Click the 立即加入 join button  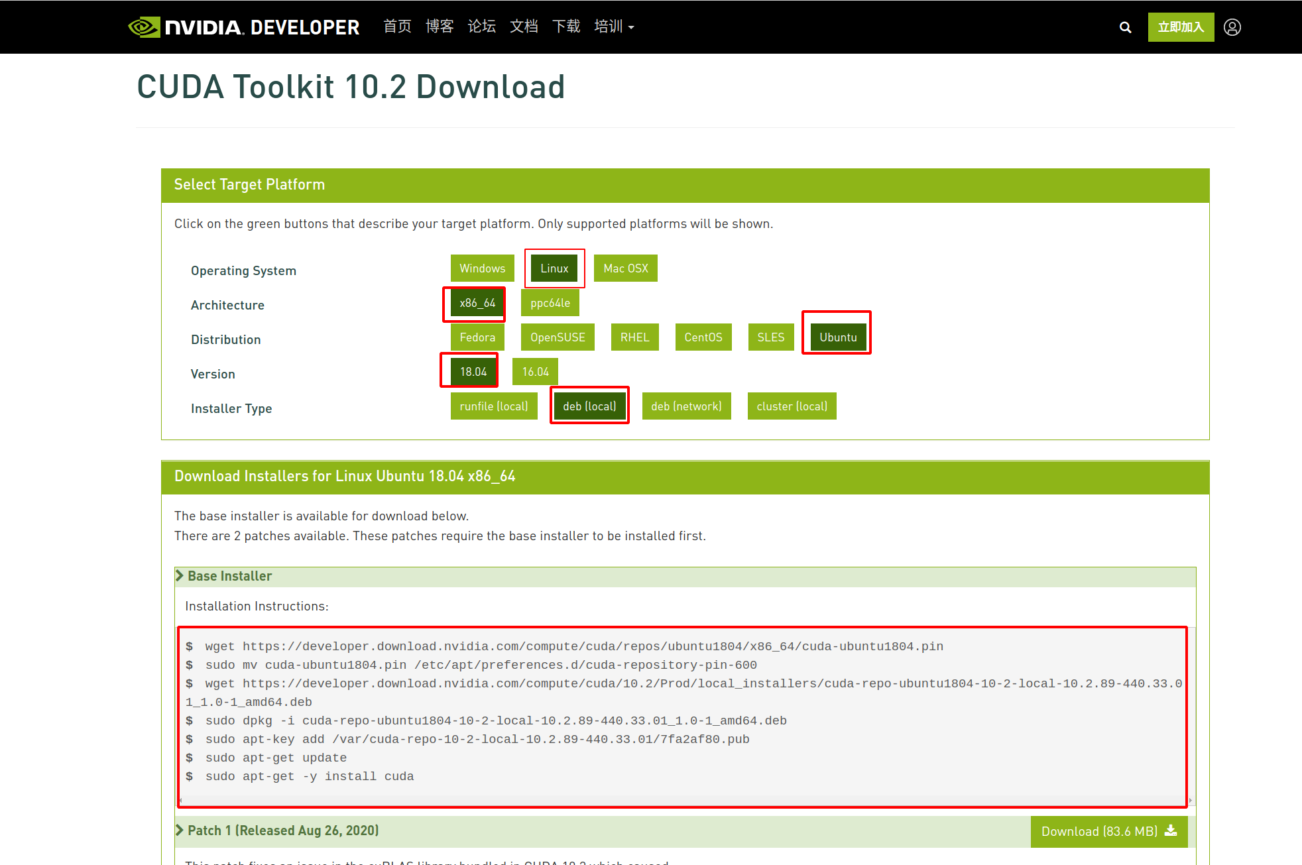[x=1181, y=27]
